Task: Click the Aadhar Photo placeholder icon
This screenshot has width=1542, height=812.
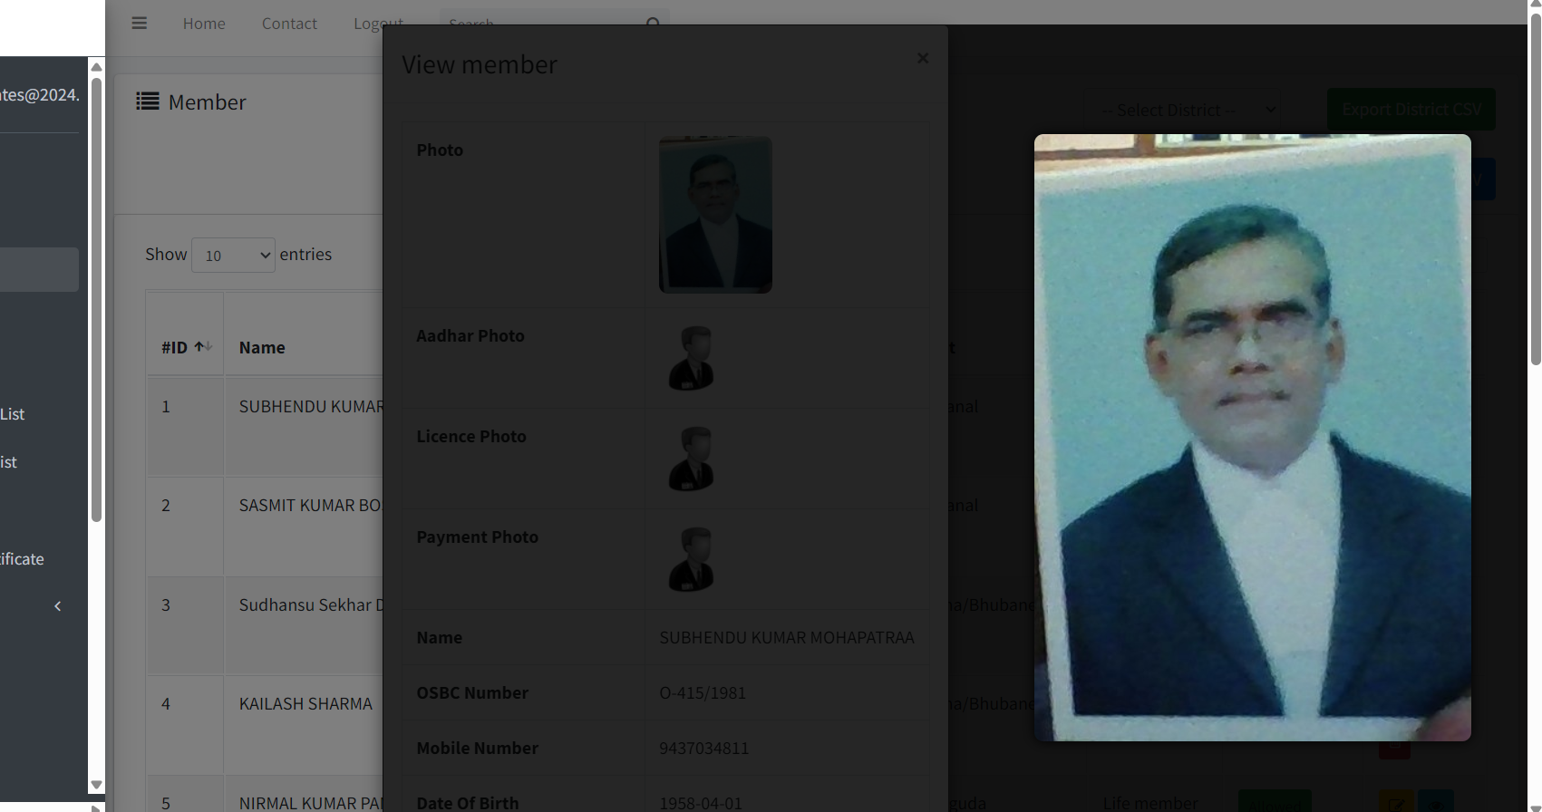Action: (691, 359)
